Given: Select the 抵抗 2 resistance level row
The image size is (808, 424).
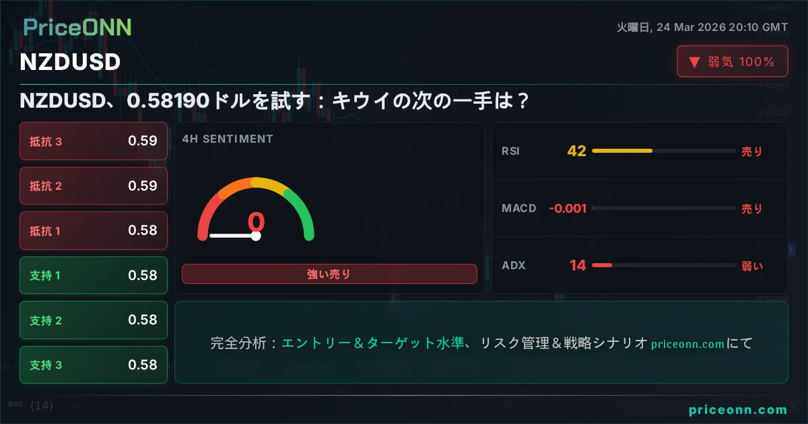Looking at the screenshot, I should tap(94, 186).
